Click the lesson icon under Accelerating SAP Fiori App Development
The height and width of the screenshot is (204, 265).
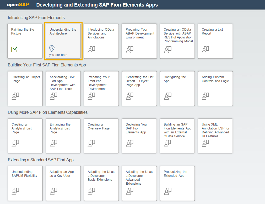[x=53, y=96]
